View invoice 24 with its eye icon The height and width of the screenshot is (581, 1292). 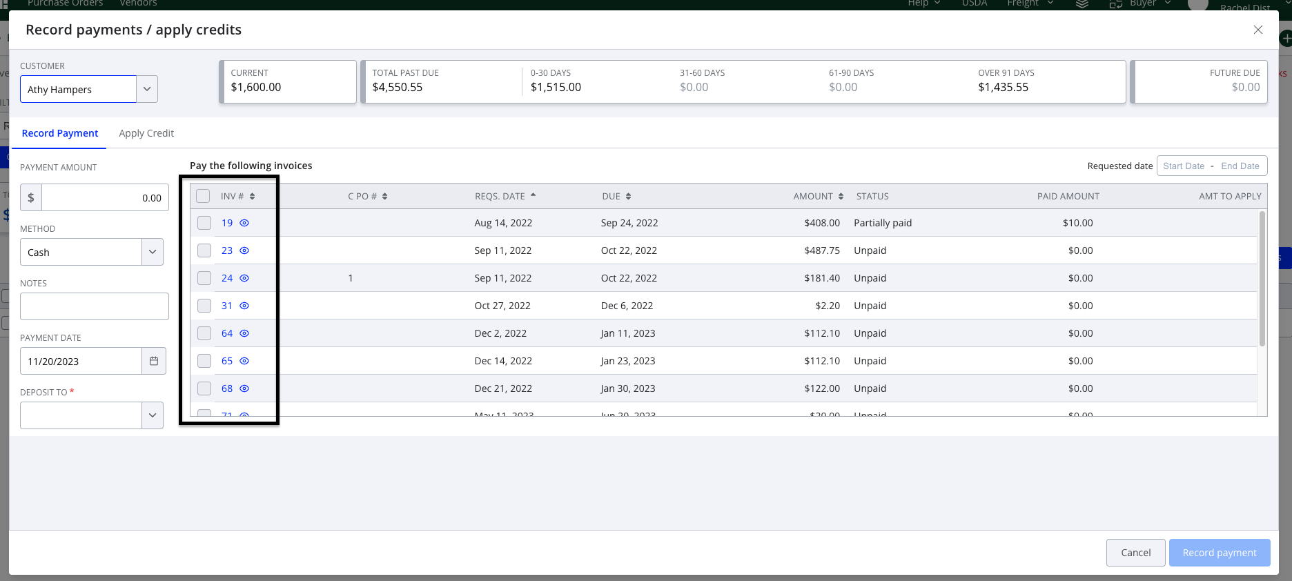[244, 278]
